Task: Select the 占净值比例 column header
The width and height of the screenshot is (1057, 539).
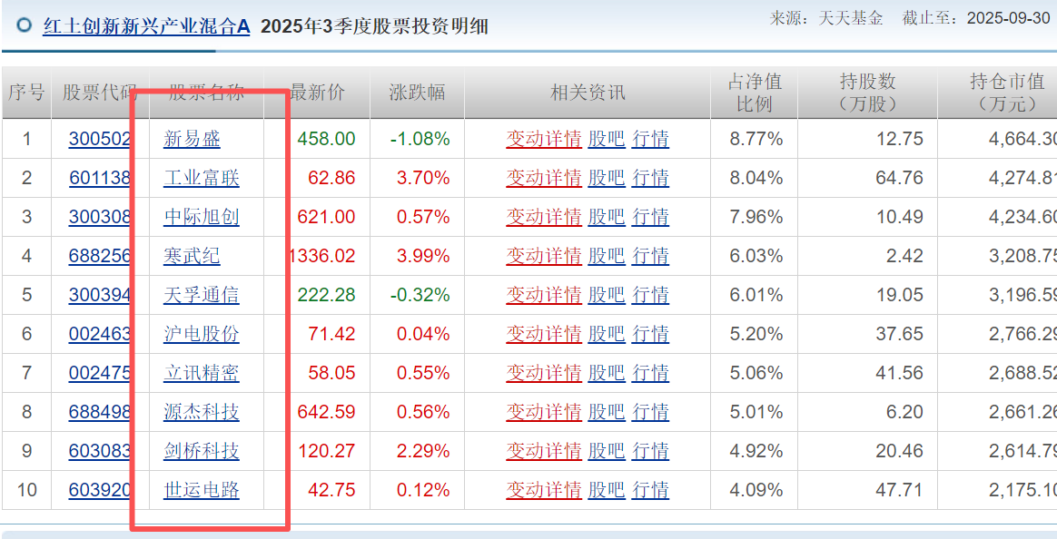Action: point(755,93)
